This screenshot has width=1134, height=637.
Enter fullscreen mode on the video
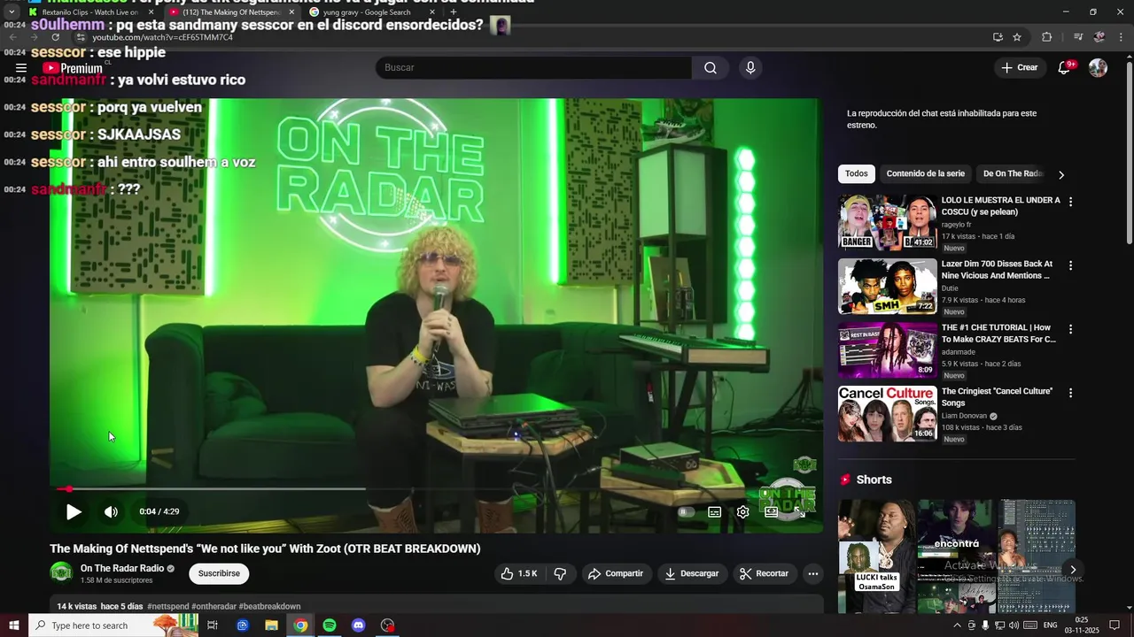coord(799,511)
